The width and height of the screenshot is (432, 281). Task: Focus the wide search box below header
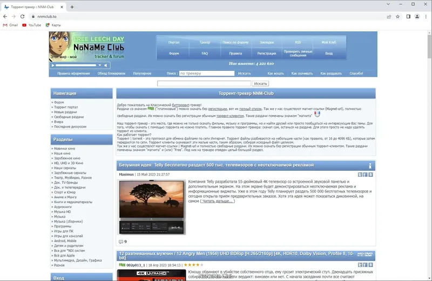(x=204, y=83)
